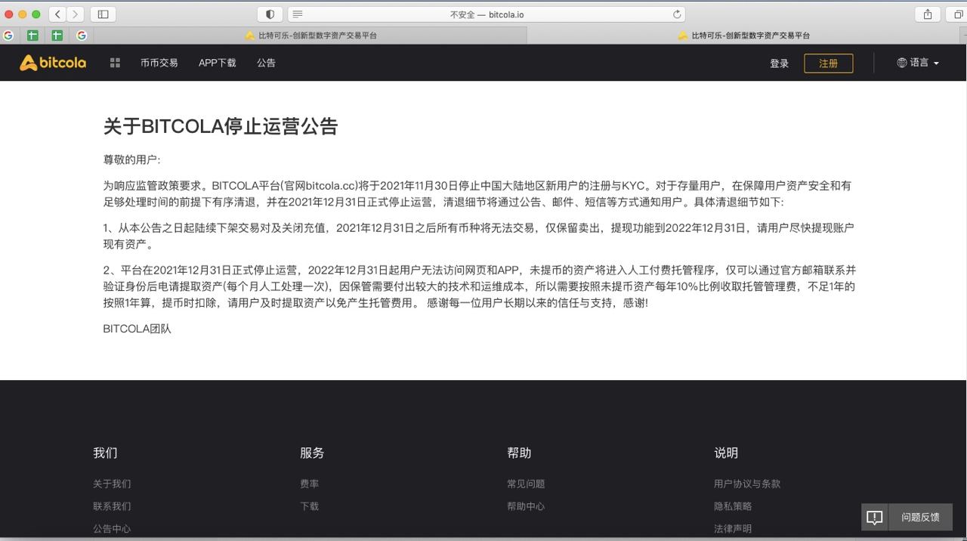Image resolution: width=967 pixels, height=541 pixels.
Task: Open second Google favicon bookmark
Action: (x=82, y=35)
